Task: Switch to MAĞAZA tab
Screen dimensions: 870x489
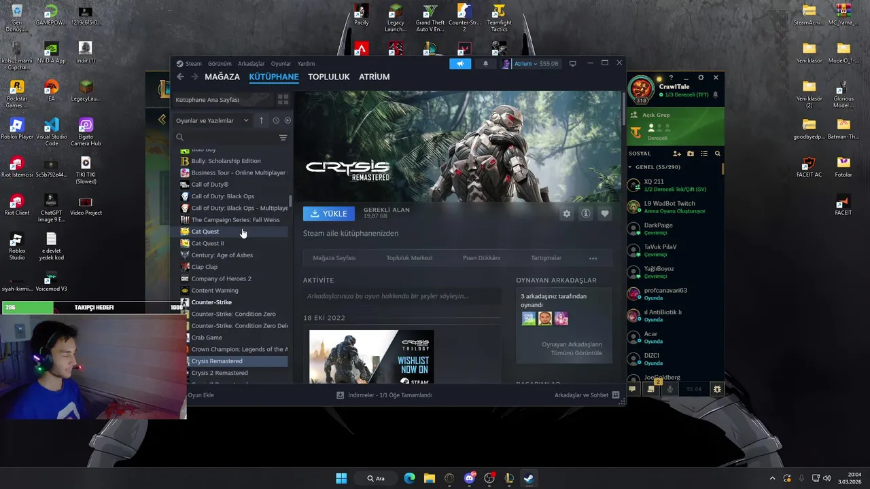Action: pos(222,77)
